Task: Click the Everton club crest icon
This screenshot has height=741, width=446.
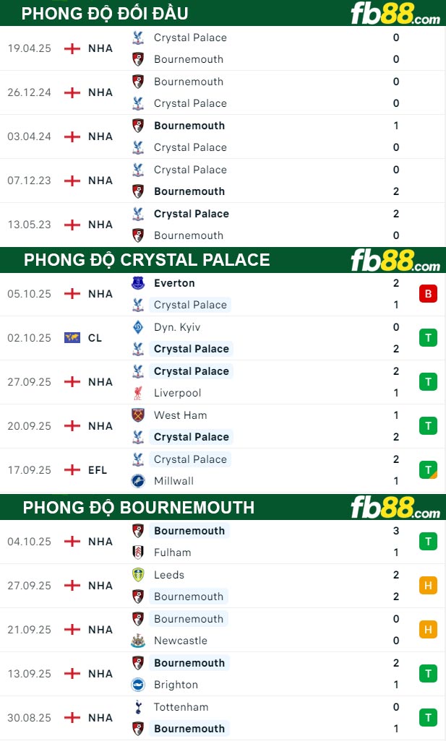Action: point(138,283)
